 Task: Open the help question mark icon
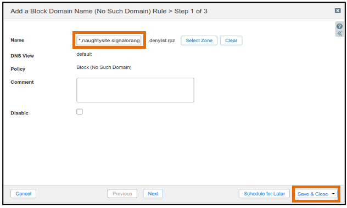pos(339,26)
